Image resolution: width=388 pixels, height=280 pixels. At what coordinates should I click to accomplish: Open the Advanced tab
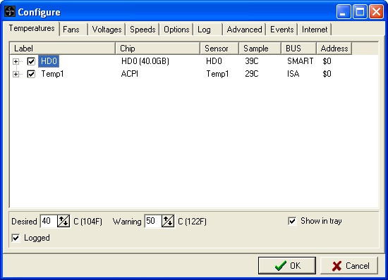click(x=244, y=30)
